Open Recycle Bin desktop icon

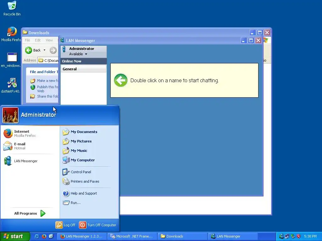coord(12,8)
